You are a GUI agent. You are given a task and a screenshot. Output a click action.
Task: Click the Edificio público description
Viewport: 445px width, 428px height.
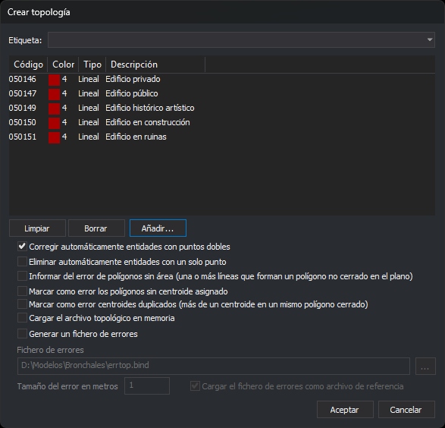click(x=132, y=93)
